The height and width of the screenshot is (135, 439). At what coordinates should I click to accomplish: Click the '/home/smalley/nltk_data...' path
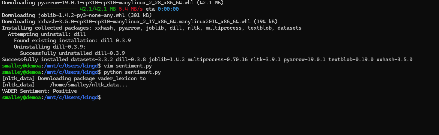89,85
